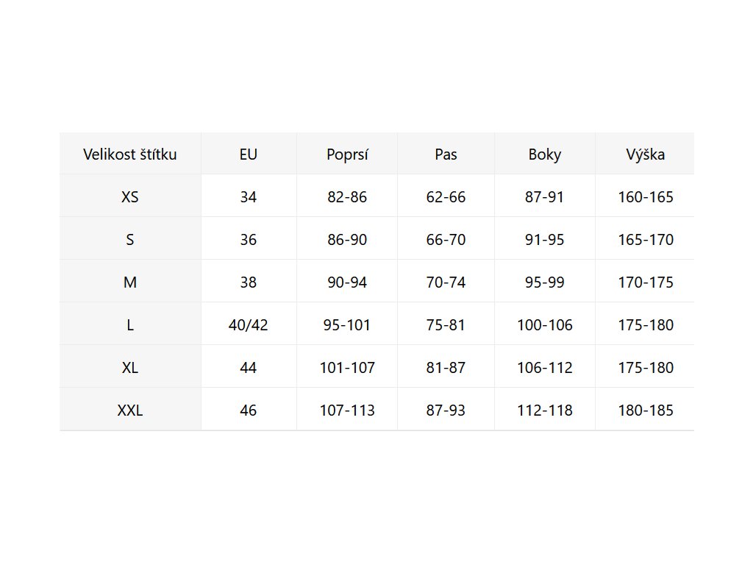The image size is (753, 565).
Task: Select the hips cell 112-118
Action: coord(545,411)
